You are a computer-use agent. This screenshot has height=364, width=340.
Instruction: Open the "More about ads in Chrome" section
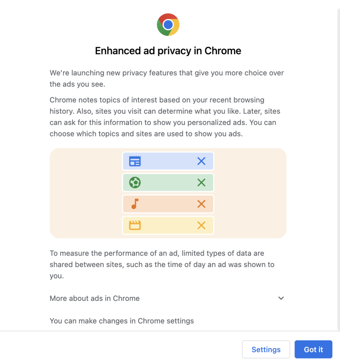tap(95, 298)
